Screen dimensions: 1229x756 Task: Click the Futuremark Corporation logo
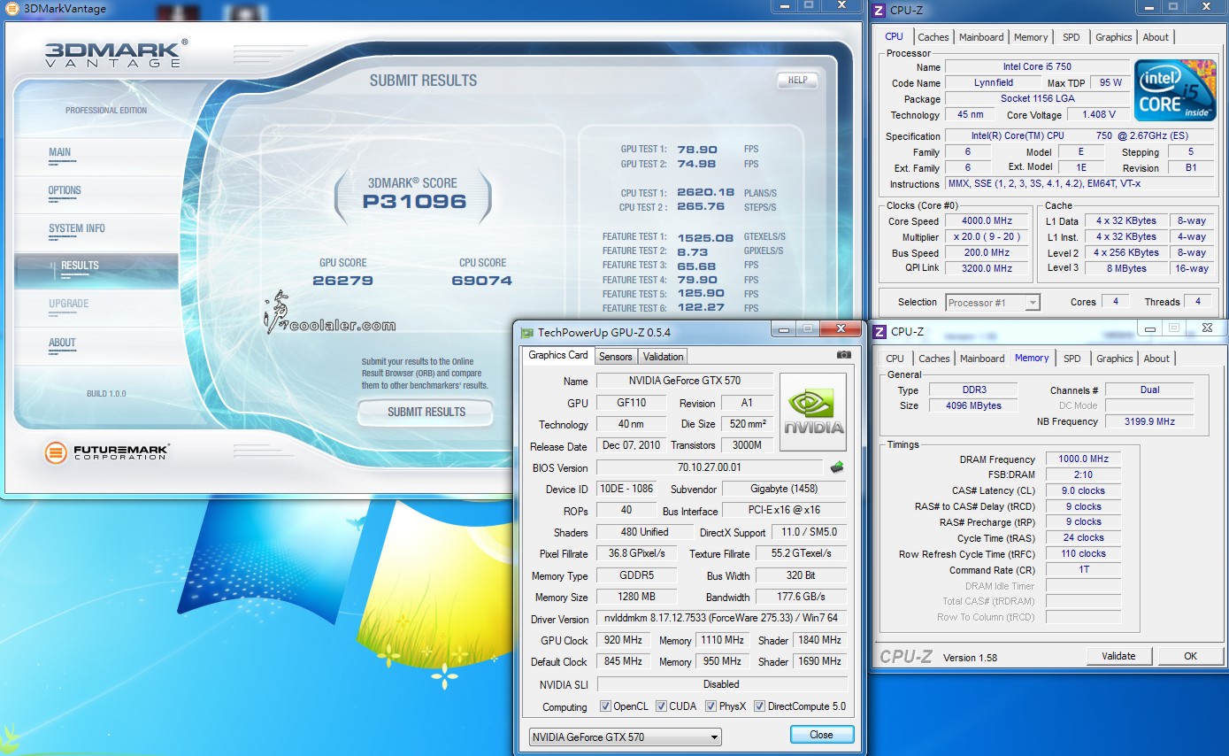click(x=107, y=452)
